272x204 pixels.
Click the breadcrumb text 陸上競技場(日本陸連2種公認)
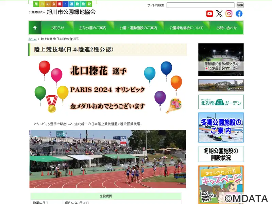tap(60, 39)
